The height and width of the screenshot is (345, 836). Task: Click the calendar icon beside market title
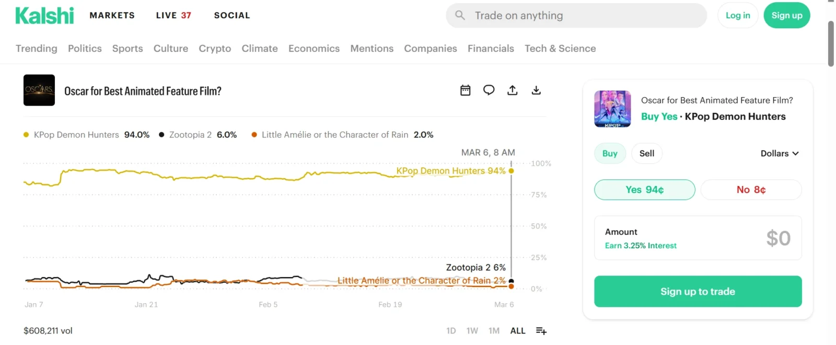tap(465, 90)
